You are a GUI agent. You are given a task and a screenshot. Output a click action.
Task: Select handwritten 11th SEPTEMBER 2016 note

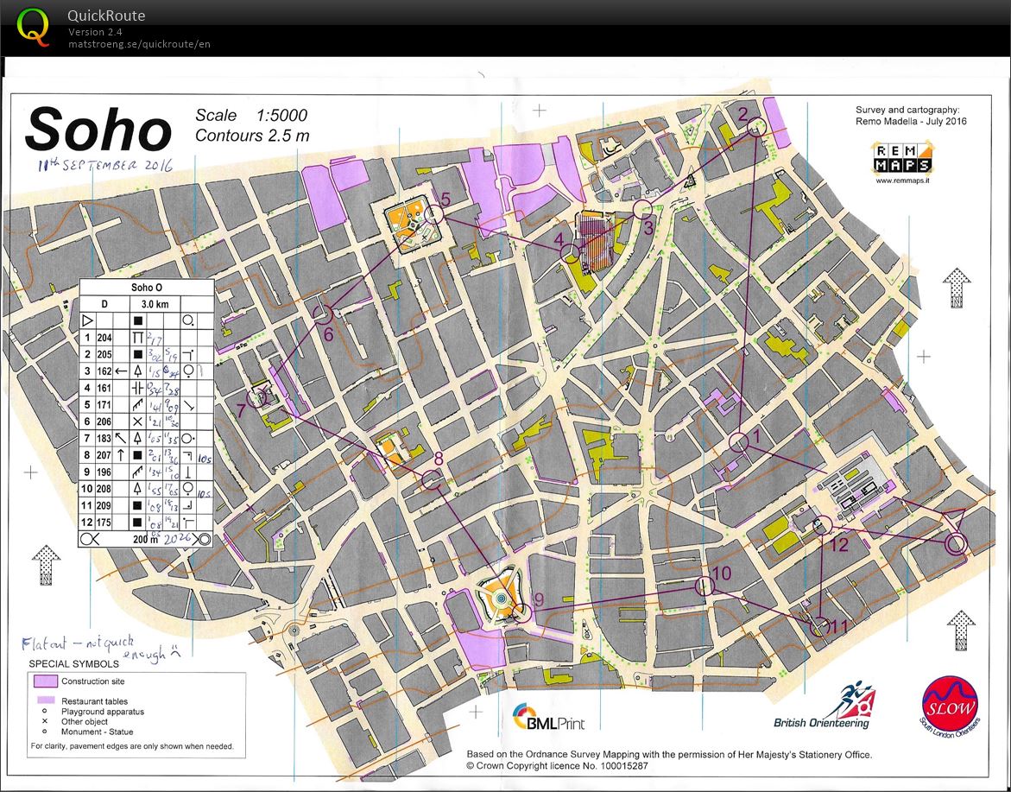click(x=105, y=165)
